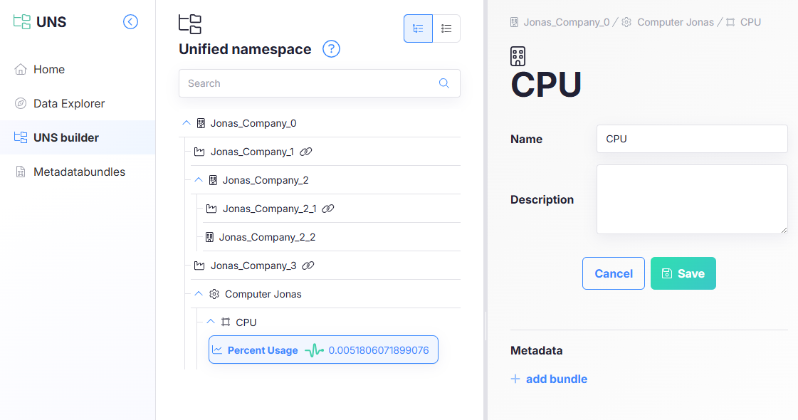Click the UNS builder sidebar icon
This screenshot has width=798, height=420.
click(x=21, y=137)
